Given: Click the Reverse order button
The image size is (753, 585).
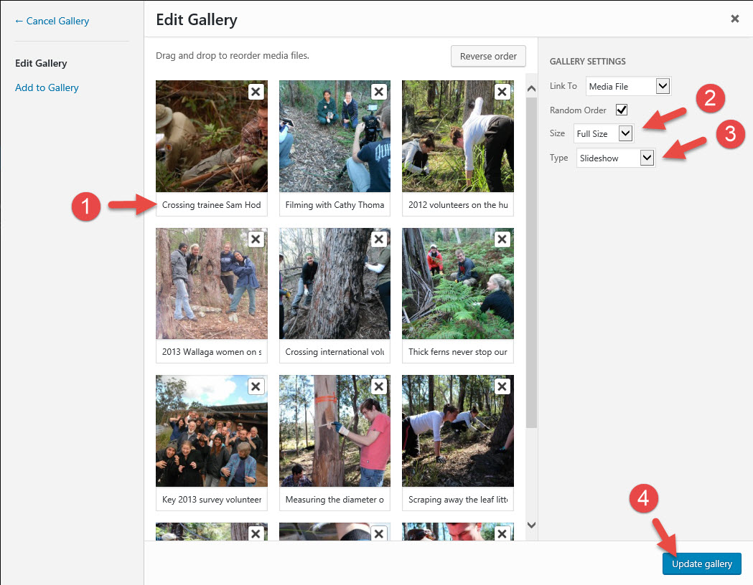Looking at the screenshot, I should pyautogui.click(x=488, y=56).
